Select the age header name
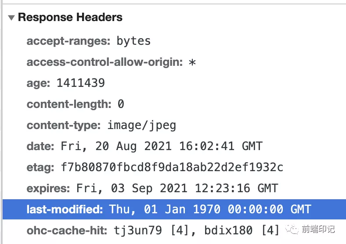Screen dimensions: 346x244 (x=39, y=83)
